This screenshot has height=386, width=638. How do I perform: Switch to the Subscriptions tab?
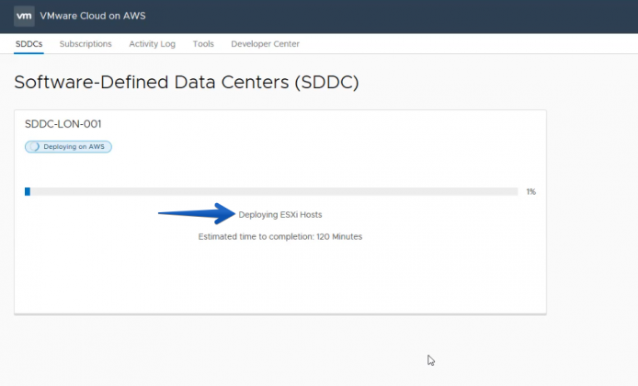point(85,44)
